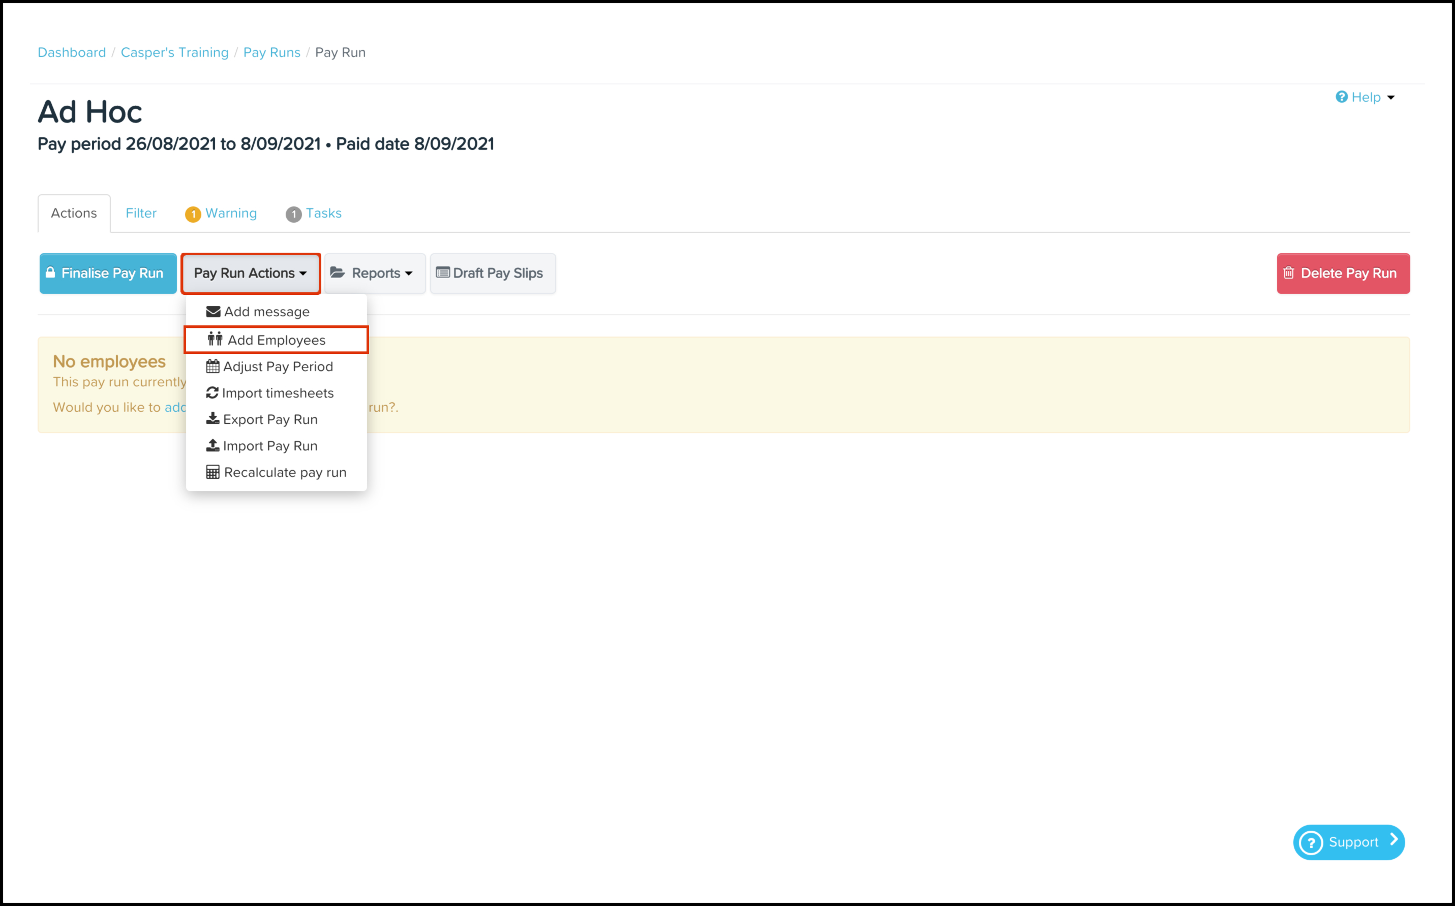Click the Draft Pay Slips button
This screenshot has height=906, width=1455.
click(493, 273)
